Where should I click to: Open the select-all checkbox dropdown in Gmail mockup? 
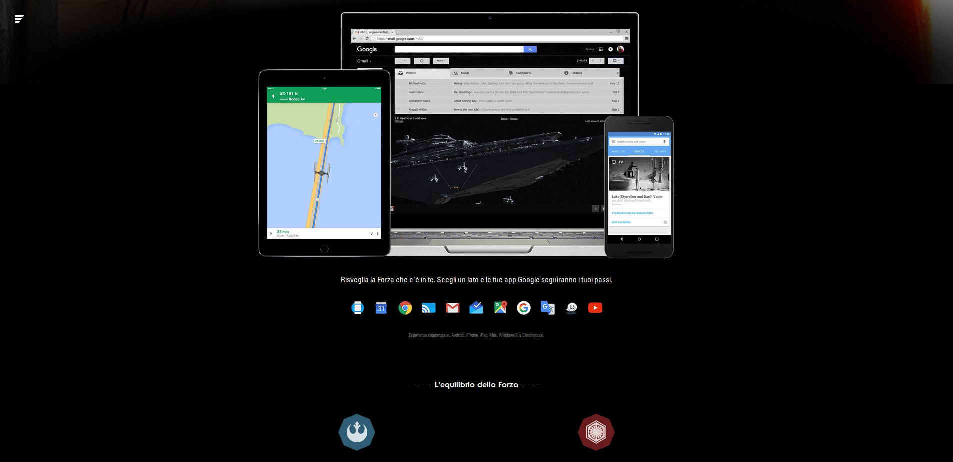[x=402, y=61]
